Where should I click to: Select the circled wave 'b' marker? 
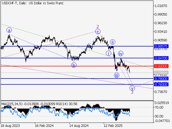pos(74,65)
